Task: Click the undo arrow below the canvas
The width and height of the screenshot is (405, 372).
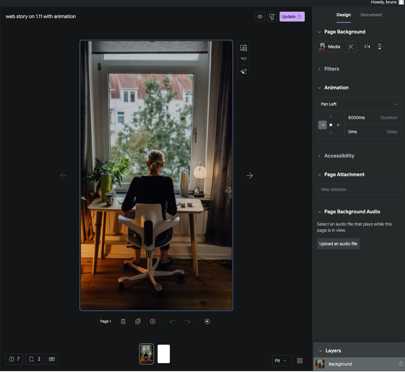Action: [172, 321]
